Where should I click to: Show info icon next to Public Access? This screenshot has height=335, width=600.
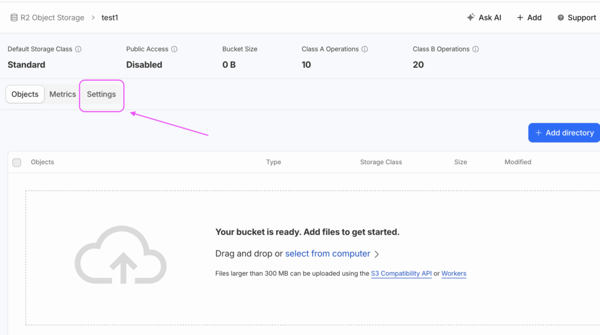(x=174, y=49)
